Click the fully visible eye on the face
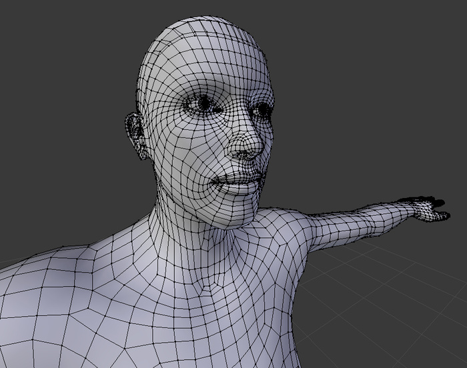 pyautogui.click(x=204, y=103)
